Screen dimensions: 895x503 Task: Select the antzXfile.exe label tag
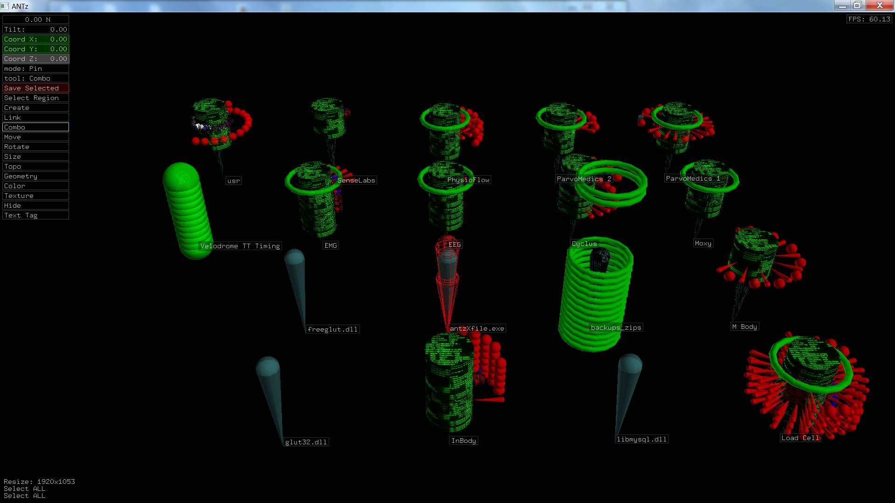(477, 328)
